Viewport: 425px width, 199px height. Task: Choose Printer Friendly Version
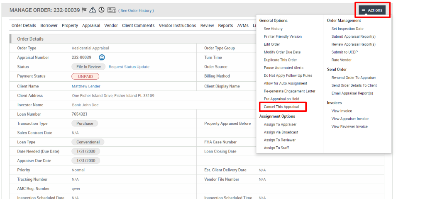coord(283,36)
